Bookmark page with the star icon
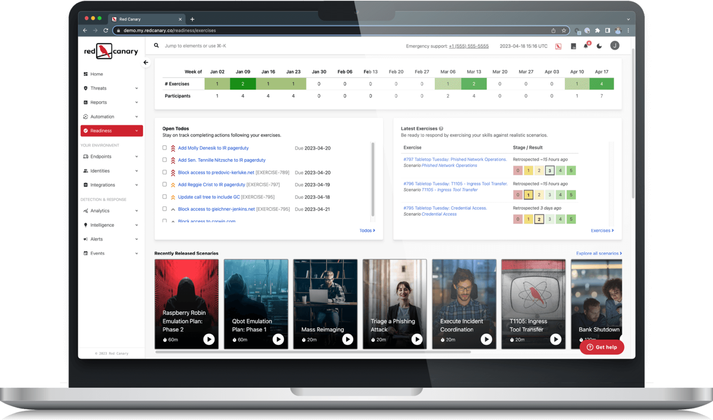Viewport: 713px width, 420px height. pyautogui.click(x=564, y=31)
